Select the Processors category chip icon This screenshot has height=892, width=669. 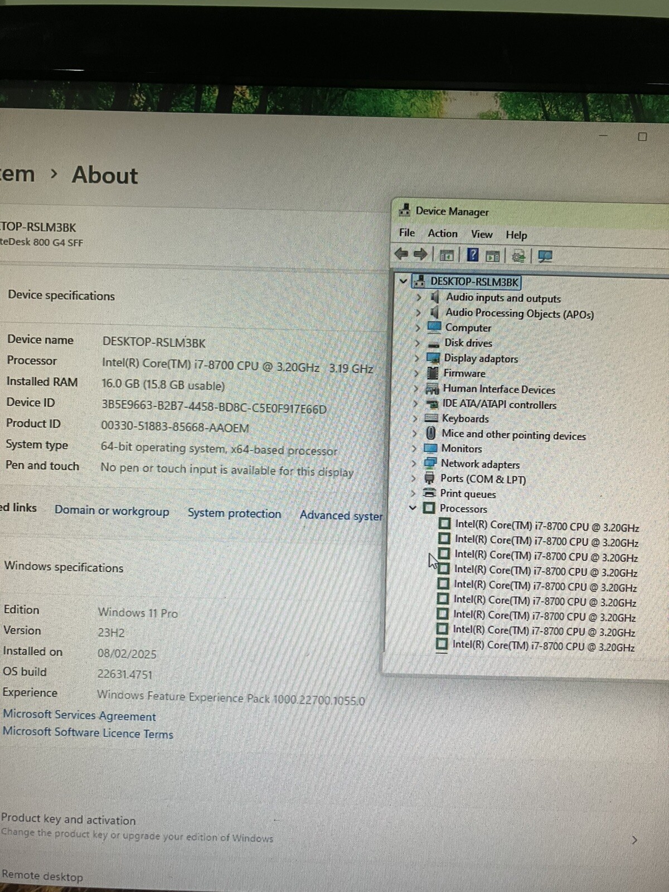[429, 507]
